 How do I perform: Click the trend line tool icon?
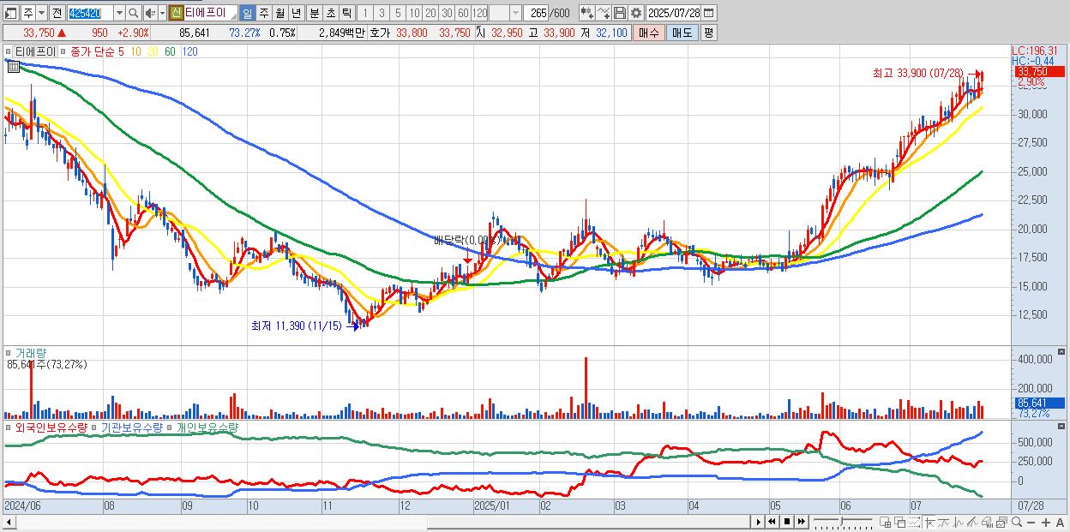coord(972,522)
